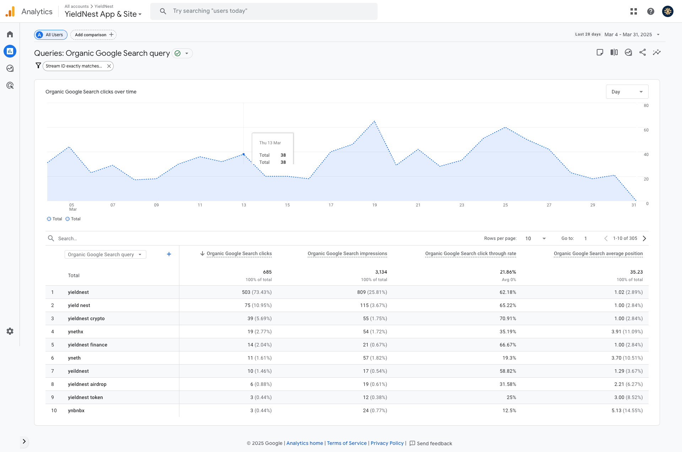
Task: Sort by Organic Google Search impressions
Action: click(347, 253)
